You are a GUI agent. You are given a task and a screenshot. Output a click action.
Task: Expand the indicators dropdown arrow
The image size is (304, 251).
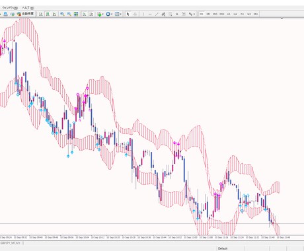click(103, 14)
